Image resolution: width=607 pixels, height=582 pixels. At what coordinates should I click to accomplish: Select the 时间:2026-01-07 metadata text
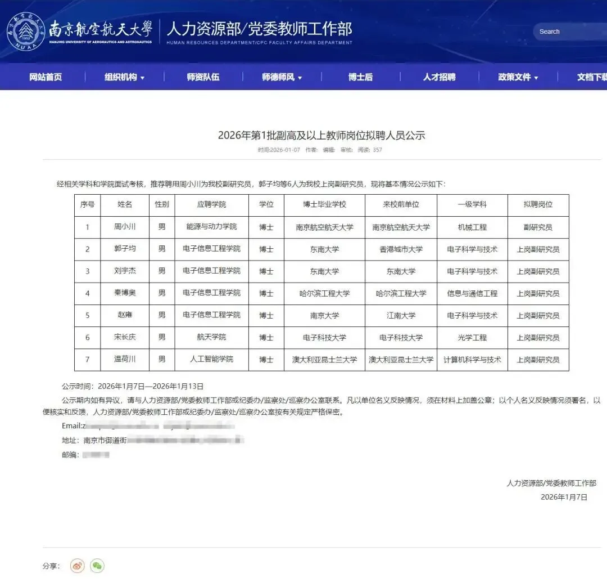click(279, 150)
